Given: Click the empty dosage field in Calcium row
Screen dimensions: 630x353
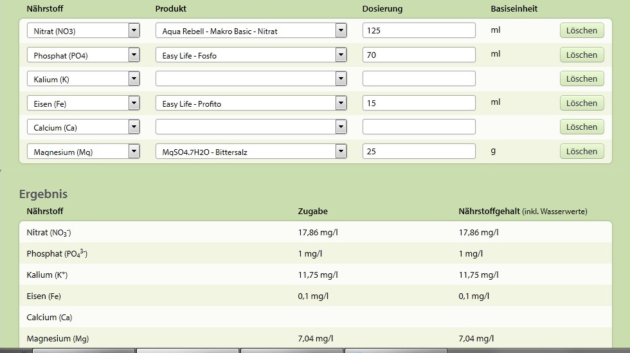Looking at the screenshot, I should point(419,127).
